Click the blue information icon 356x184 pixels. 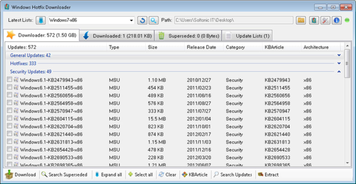[336, 21]
